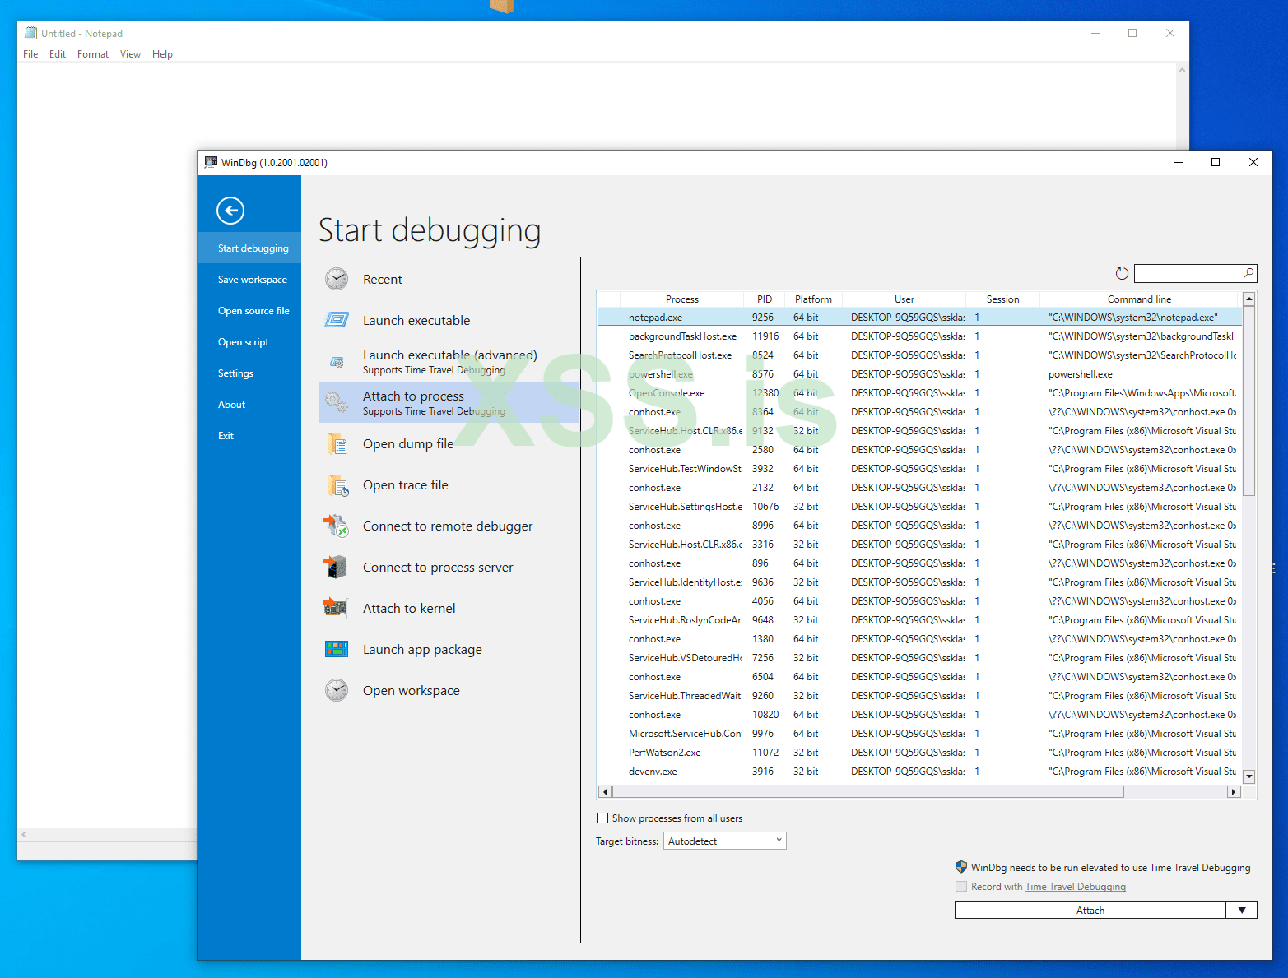Open Notepad's Format menu
The width and height of the screenshot is (1288, 978).
(92, 53)
